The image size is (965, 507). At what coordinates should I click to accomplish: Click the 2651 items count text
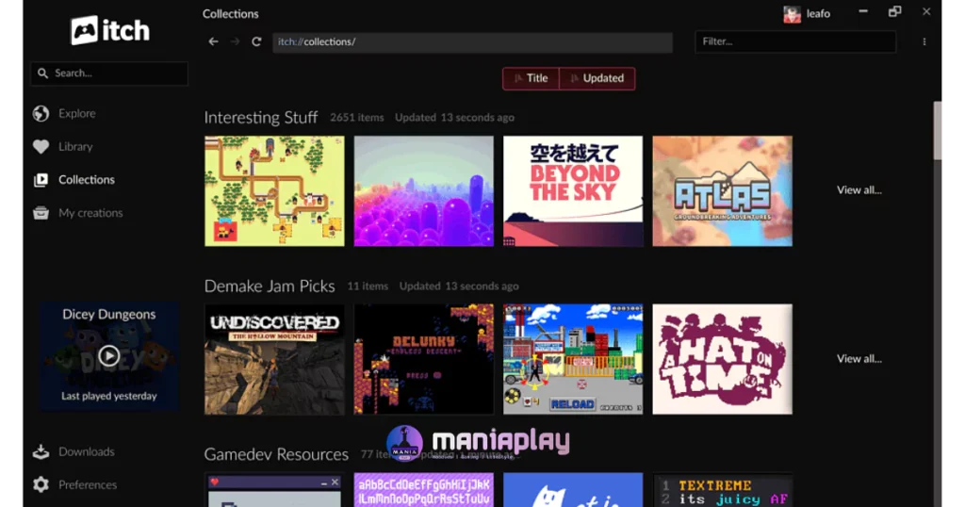pos(357,118)
